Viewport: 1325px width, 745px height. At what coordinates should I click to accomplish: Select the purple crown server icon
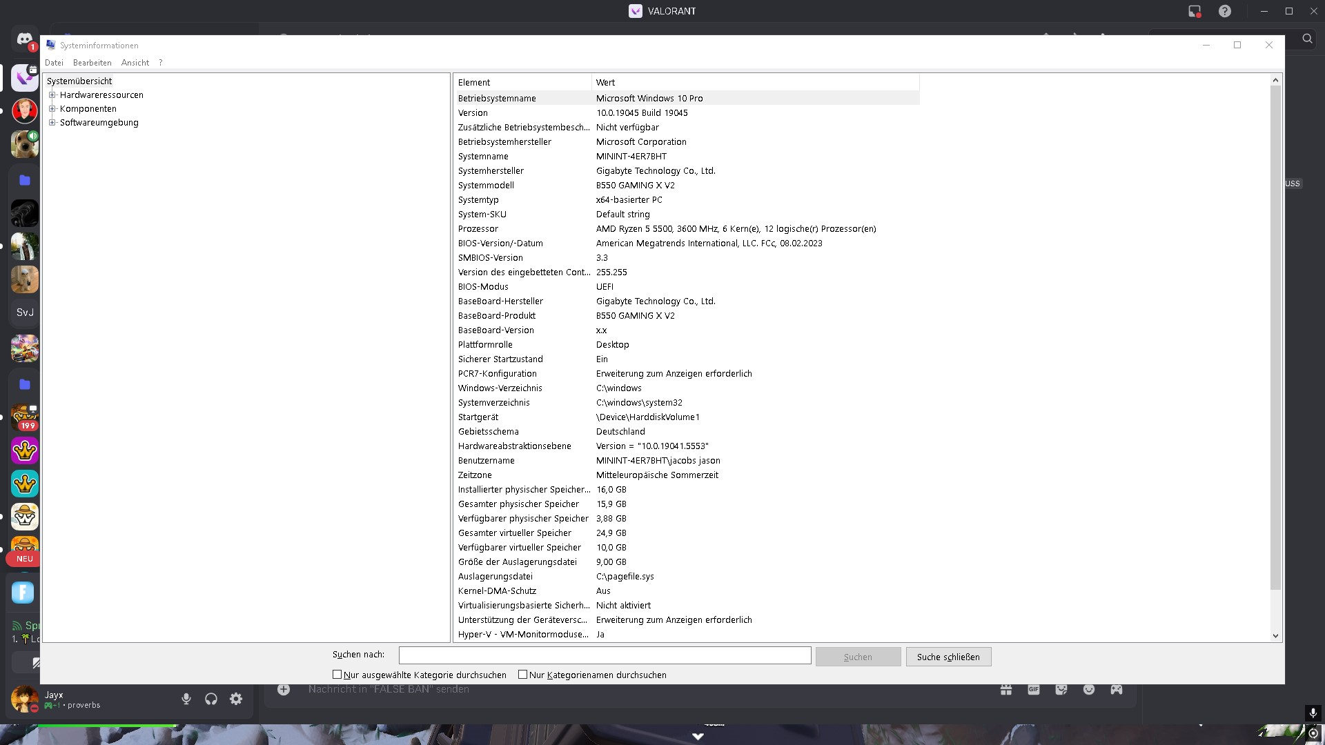25,450
